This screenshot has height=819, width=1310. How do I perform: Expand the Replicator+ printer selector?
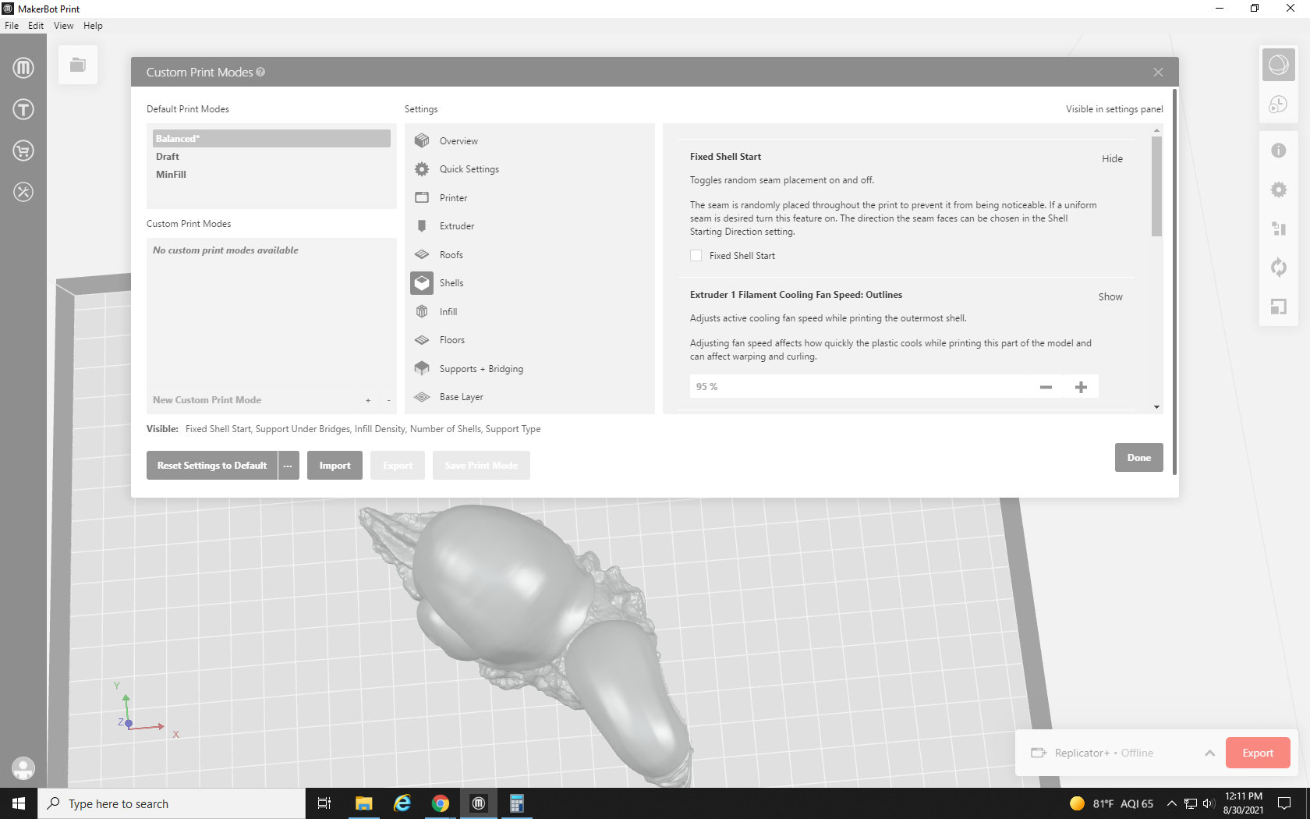[x=1209, y=753]
